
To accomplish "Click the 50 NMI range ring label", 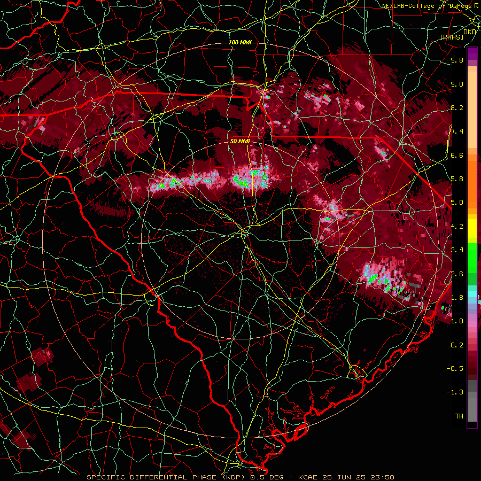I will (x=240, y=142).
